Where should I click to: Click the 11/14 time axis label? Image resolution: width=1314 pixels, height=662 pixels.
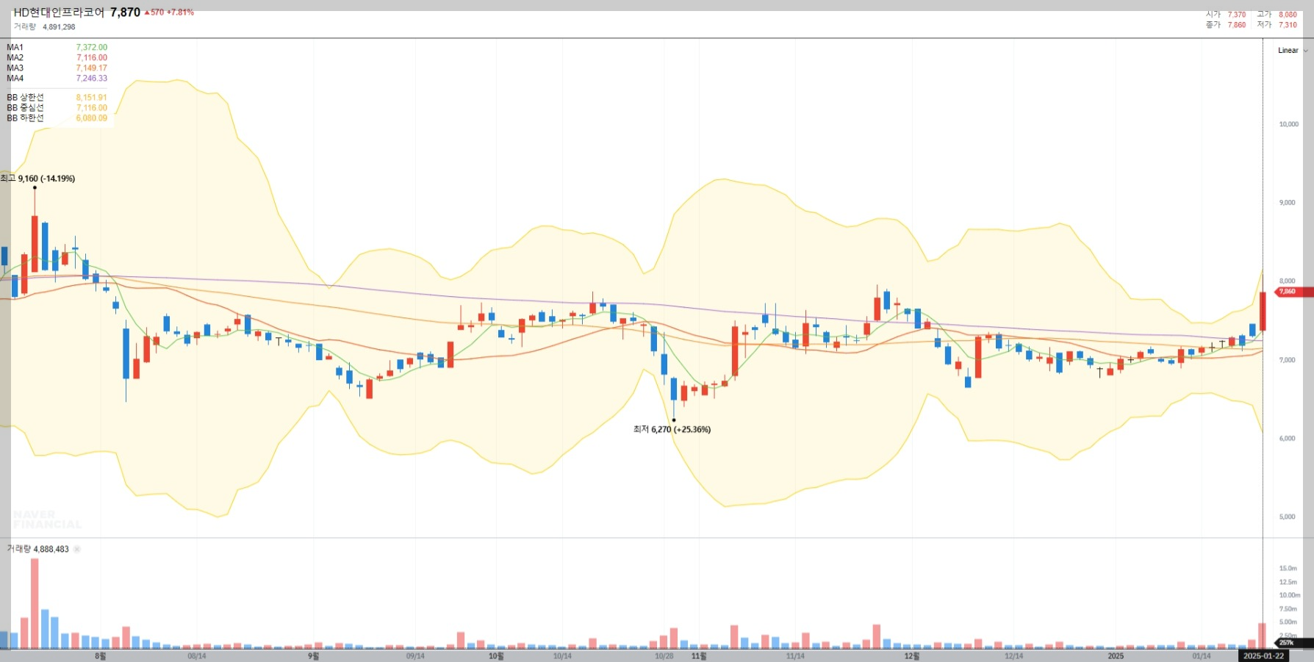(795, 656)
